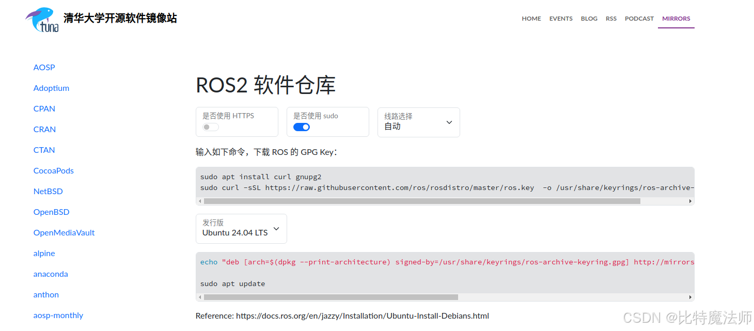Viewport: 754px width, 331px height.
Task: Disable the 是否使用 sudo switch
Action: (x=302, y=127)
